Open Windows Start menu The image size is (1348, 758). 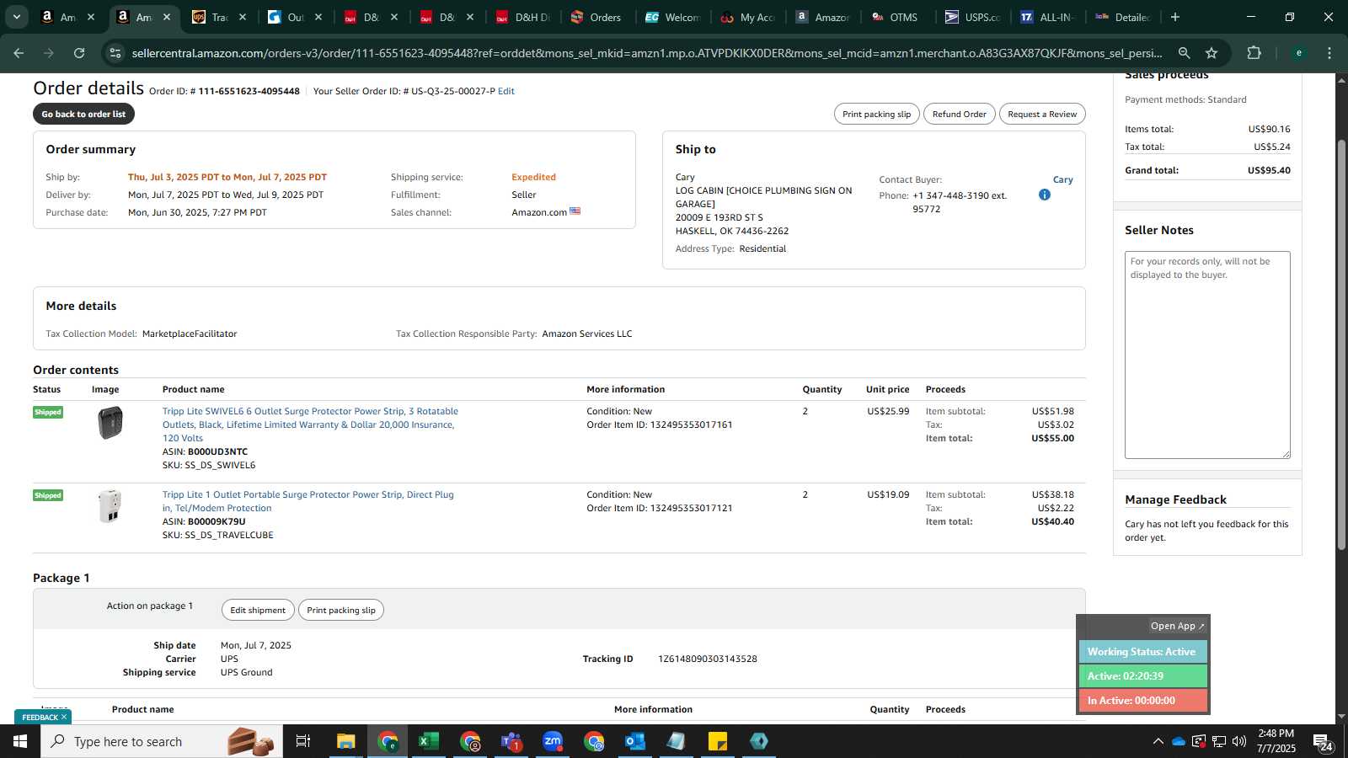[x=20, y=741]
